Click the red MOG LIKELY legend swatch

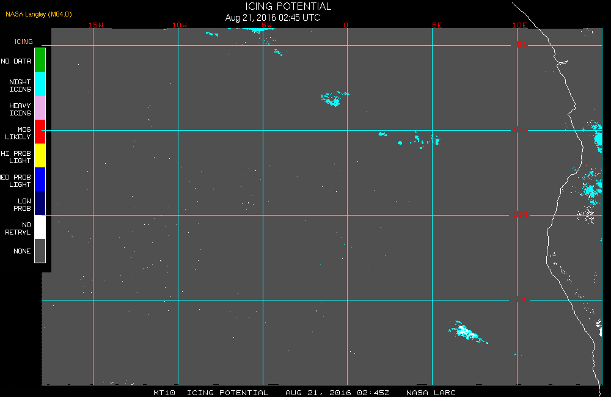pos(40,132)
